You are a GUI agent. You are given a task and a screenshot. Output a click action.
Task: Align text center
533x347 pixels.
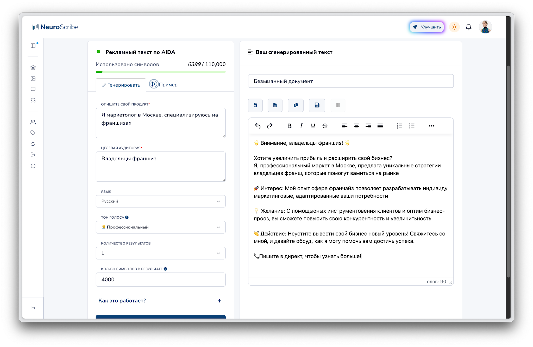click(356, 126)
